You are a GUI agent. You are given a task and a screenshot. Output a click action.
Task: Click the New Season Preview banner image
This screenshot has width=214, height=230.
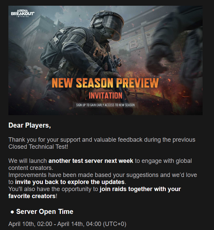click(x=105, y=60)
